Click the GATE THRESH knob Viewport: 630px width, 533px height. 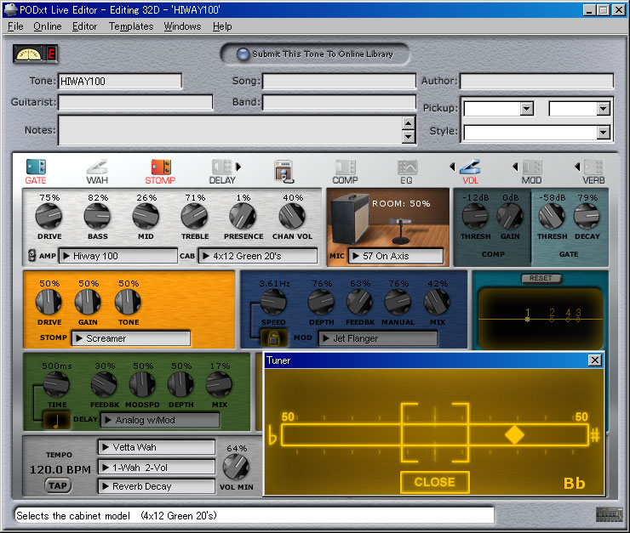click(552, 216)
